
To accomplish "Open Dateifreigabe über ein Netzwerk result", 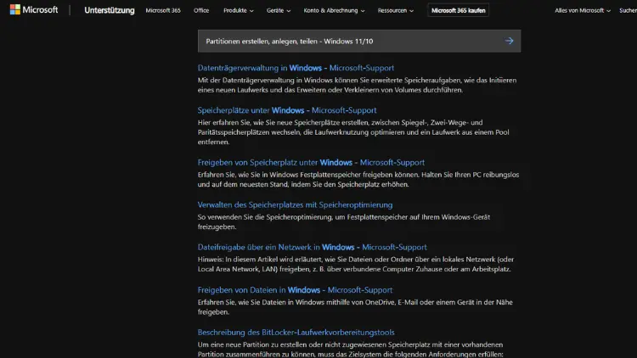I will pyautogui.click(x=312, y=247).
